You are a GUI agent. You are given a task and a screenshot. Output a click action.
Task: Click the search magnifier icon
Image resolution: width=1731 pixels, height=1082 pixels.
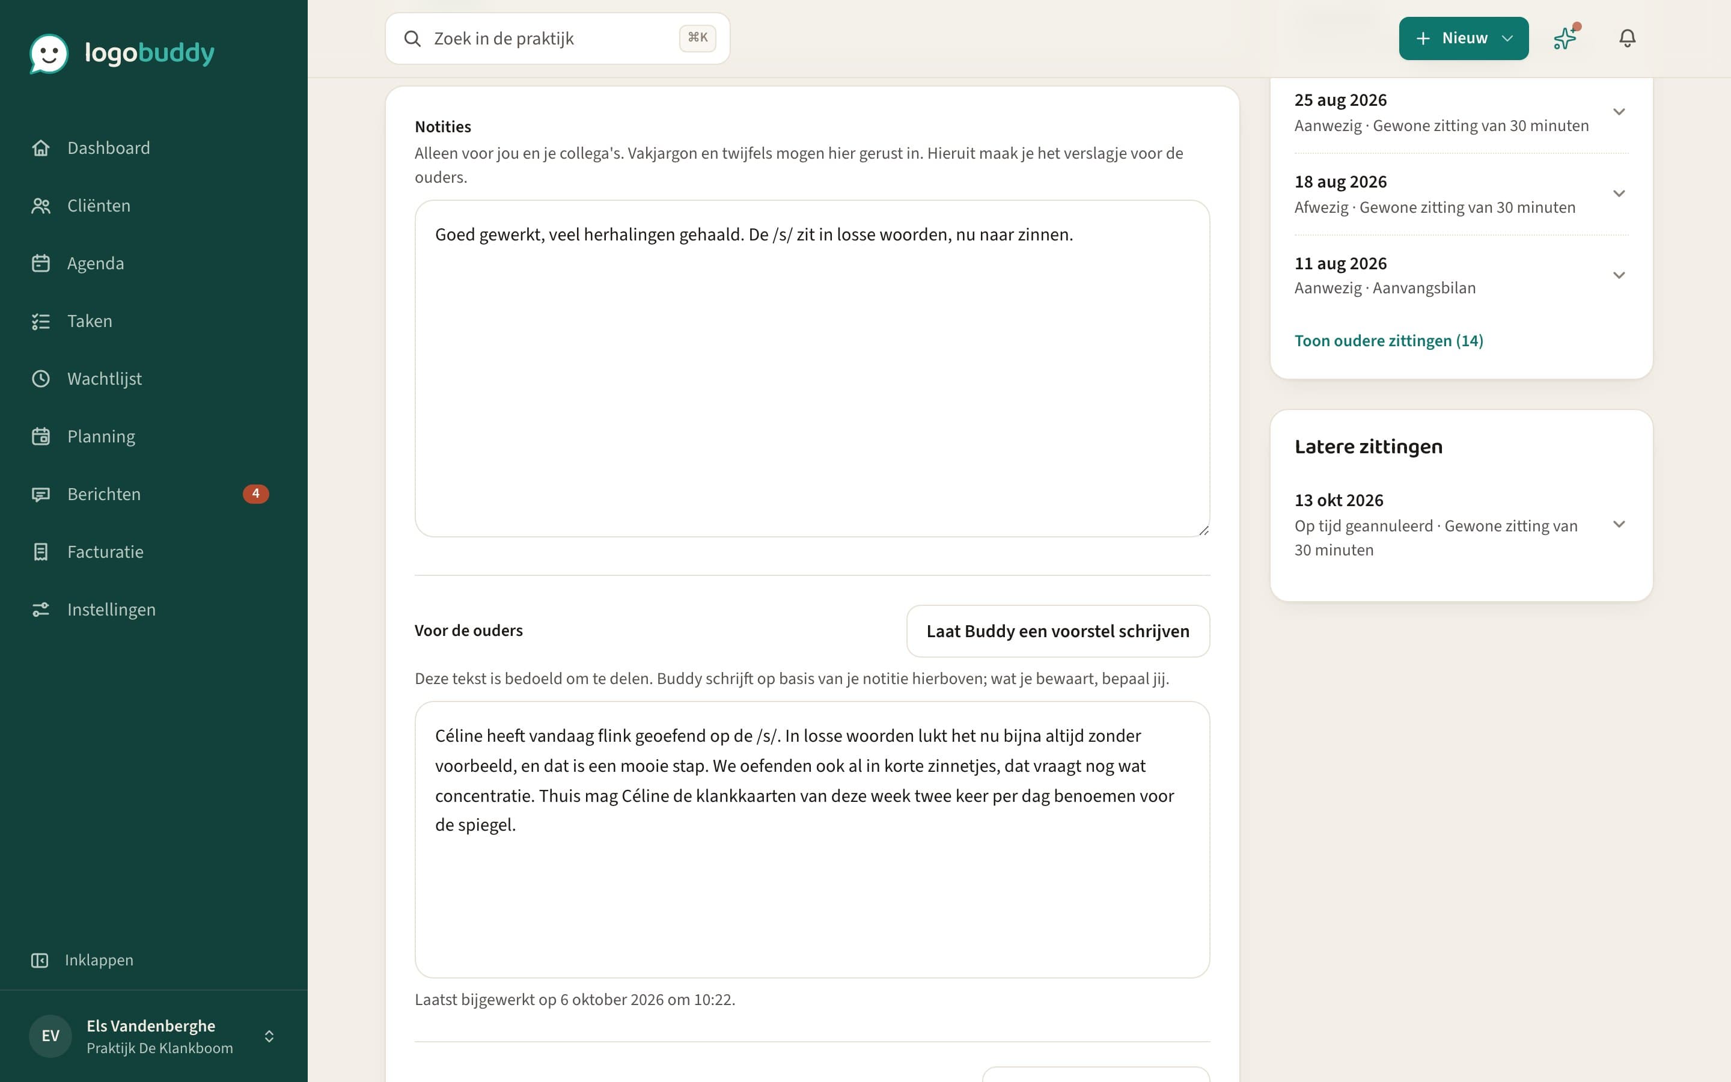pos(413,38)
